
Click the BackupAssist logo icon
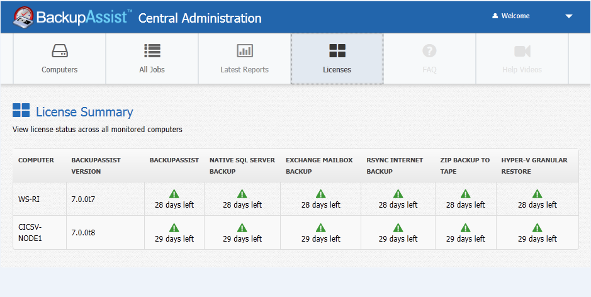[x=23, y=18]
